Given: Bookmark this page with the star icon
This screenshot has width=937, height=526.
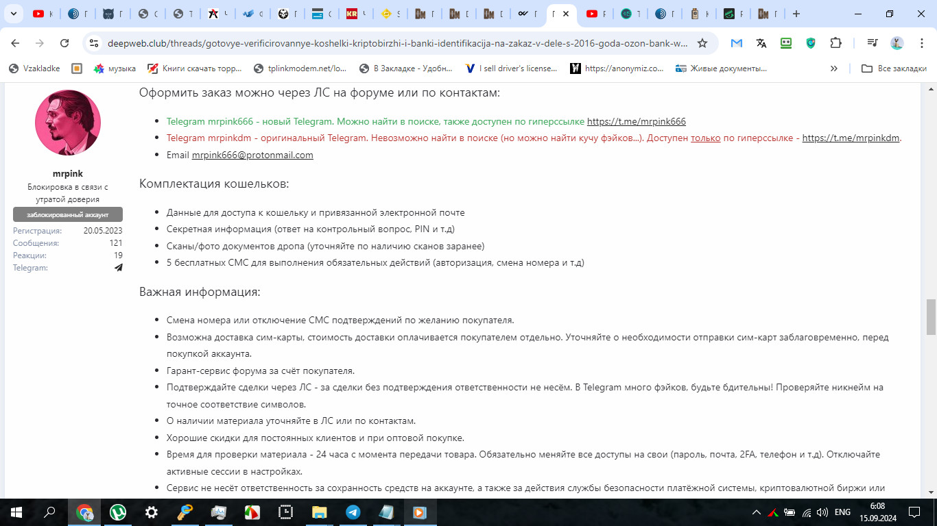Looking at the screenshot, I should pos(702,42).
